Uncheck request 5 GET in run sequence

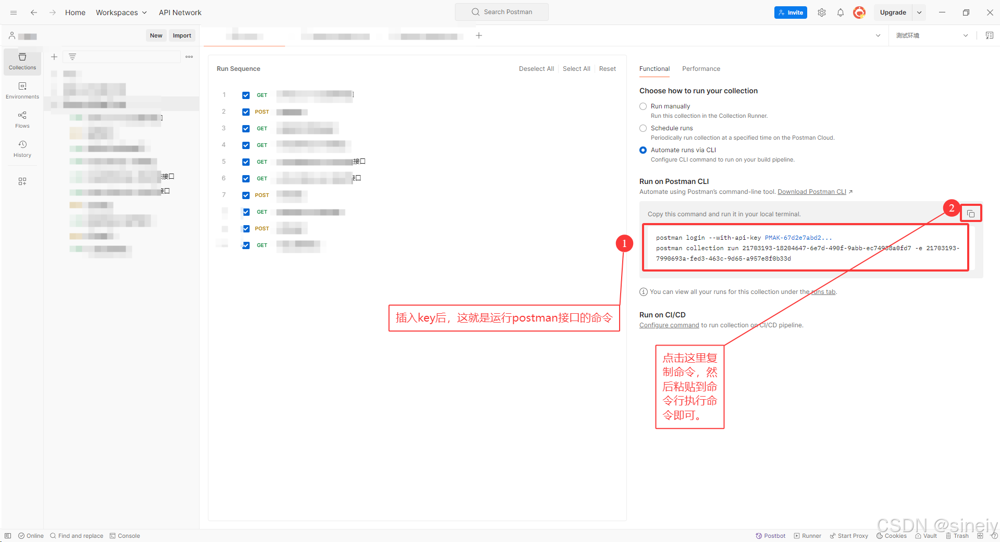[246, 162]
